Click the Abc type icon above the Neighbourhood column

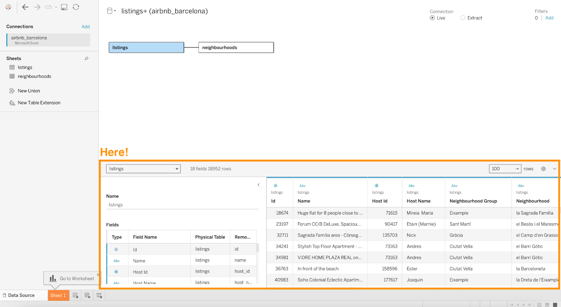click(521, 186)
